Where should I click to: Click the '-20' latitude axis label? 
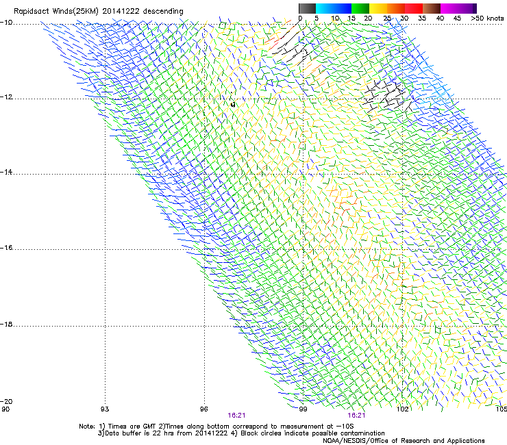(6, 401)
